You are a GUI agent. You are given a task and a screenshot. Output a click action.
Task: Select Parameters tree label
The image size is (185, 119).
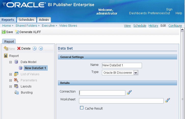(29, 80)
